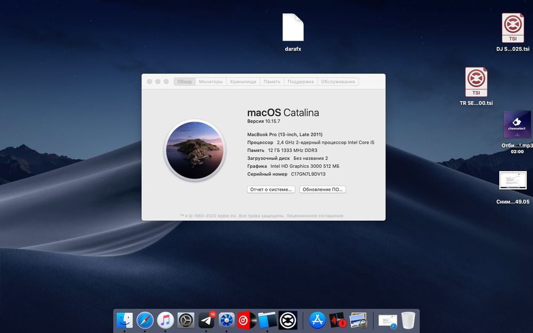
Task: Open the Лицензионное соглашение link
Action: [315, 216]
